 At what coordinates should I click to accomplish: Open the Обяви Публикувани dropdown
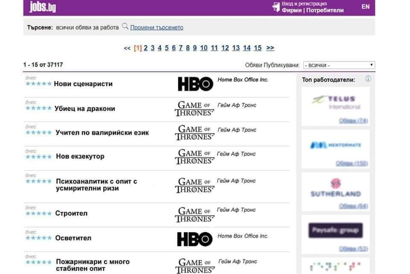[339, 65]
